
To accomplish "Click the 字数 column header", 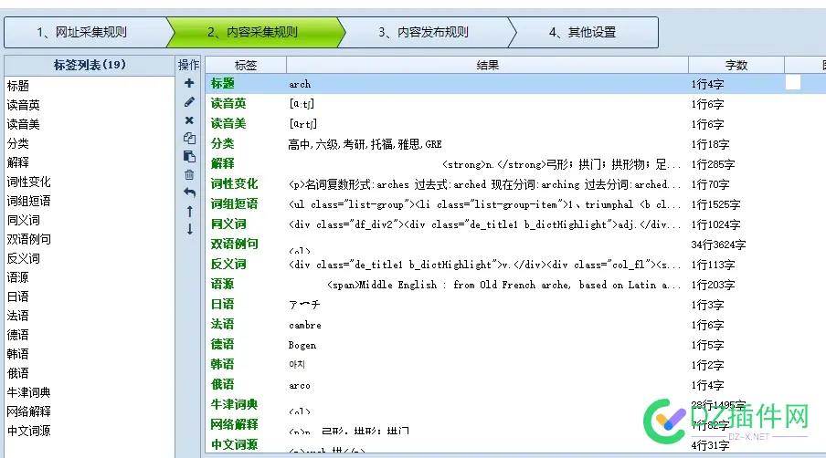I will (x=736, y=65).
